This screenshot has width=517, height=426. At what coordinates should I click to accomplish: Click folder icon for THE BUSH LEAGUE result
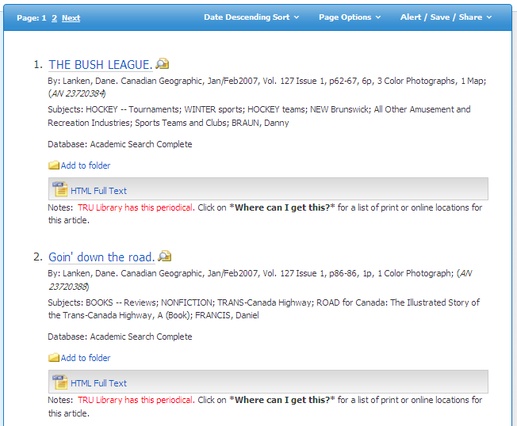click(x=54, y=165)
